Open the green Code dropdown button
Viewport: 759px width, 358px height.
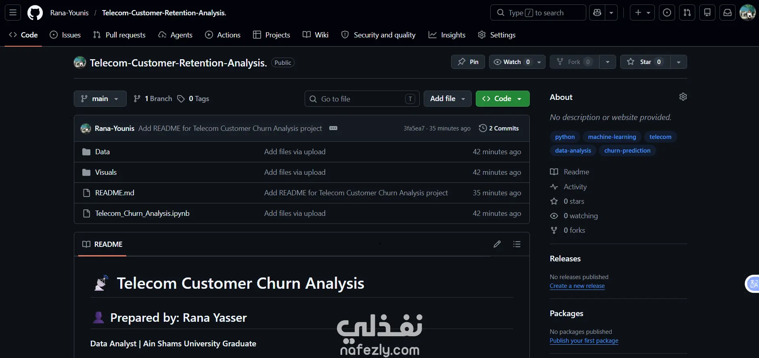[x=502, y=99]
